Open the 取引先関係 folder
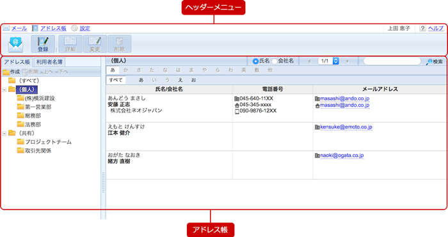The height and width of the screenshot is (237, 448). pos(38,151)
